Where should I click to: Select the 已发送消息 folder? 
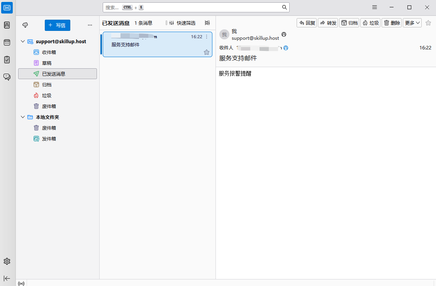(x=58, y=74)
